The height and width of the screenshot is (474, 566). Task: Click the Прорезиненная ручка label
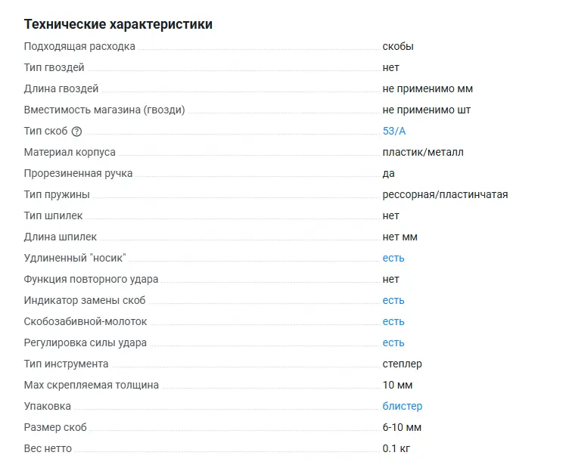tap(78, 173)
